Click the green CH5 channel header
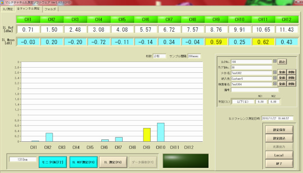The height and width of the screenshot is (173, 303). pyautogui.click(x=122, y=19)
